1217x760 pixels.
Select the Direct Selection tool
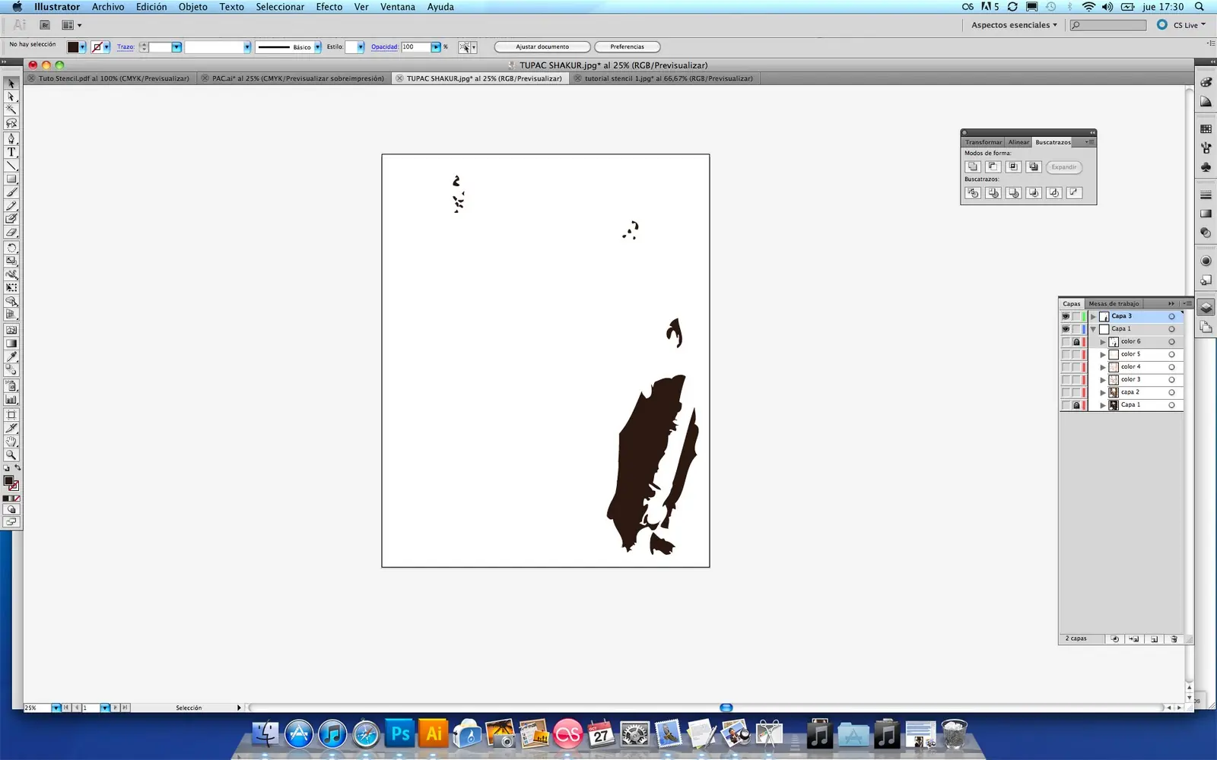tap(11, 97)
